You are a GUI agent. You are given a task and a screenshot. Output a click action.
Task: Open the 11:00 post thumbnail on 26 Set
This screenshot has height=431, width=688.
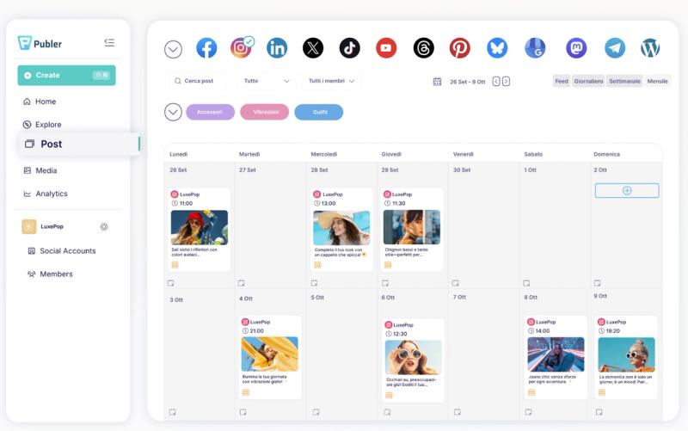(200, 227)
